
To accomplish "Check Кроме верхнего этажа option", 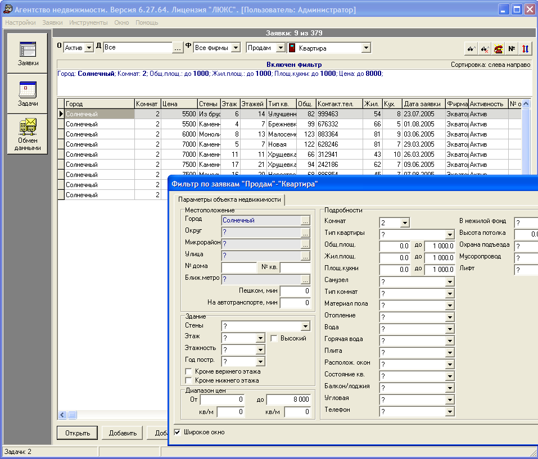I will tap(188, 371).
